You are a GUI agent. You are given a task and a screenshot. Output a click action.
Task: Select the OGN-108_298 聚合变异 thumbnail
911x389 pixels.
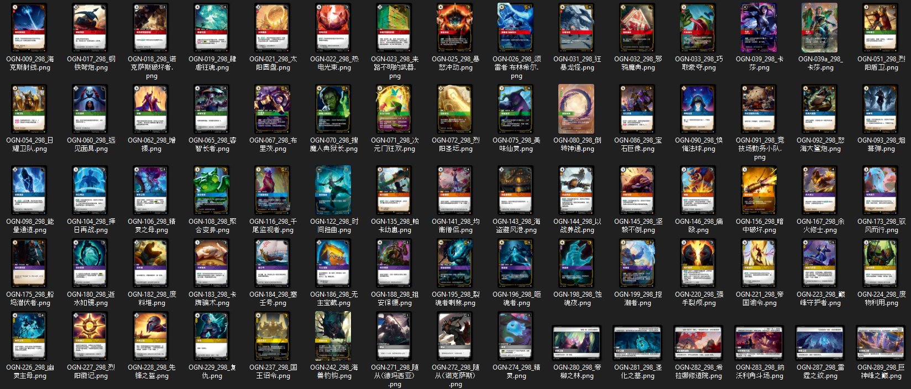(212, 190)
